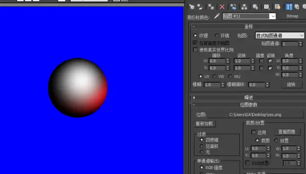This screenshot has width=306, height=174.
Task: Enable 使用真实世界比例 checkbox
Action: pyautogui.click(x=195, y=50)
